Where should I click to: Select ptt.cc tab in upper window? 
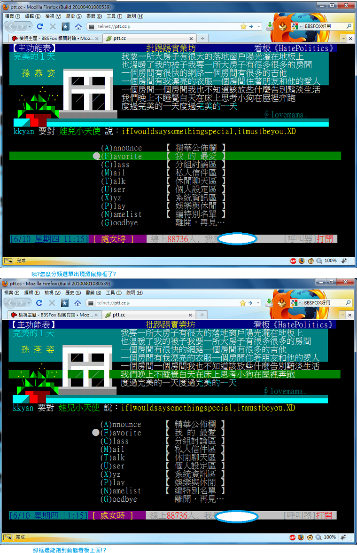[x=149, y=39]
